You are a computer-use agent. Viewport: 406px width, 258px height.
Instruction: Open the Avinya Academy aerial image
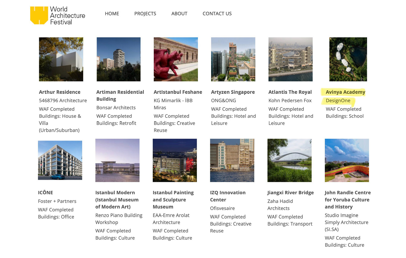348,59
